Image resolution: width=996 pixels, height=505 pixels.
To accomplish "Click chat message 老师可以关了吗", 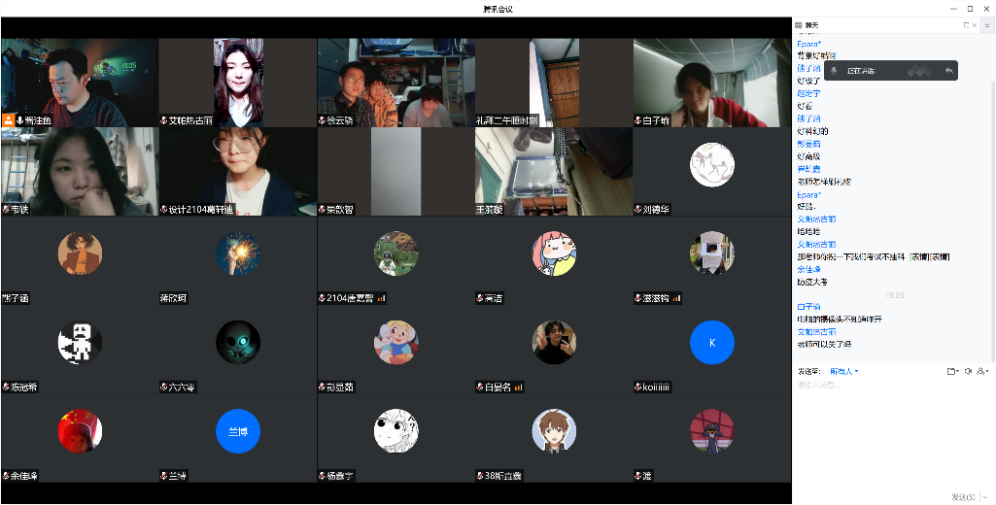I will 824,345.
